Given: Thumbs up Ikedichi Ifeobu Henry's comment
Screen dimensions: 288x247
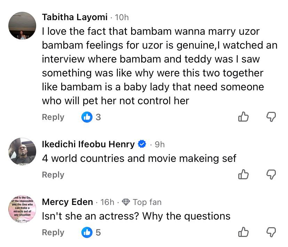Looking at the screenshot, I should [x=243, y=175].
